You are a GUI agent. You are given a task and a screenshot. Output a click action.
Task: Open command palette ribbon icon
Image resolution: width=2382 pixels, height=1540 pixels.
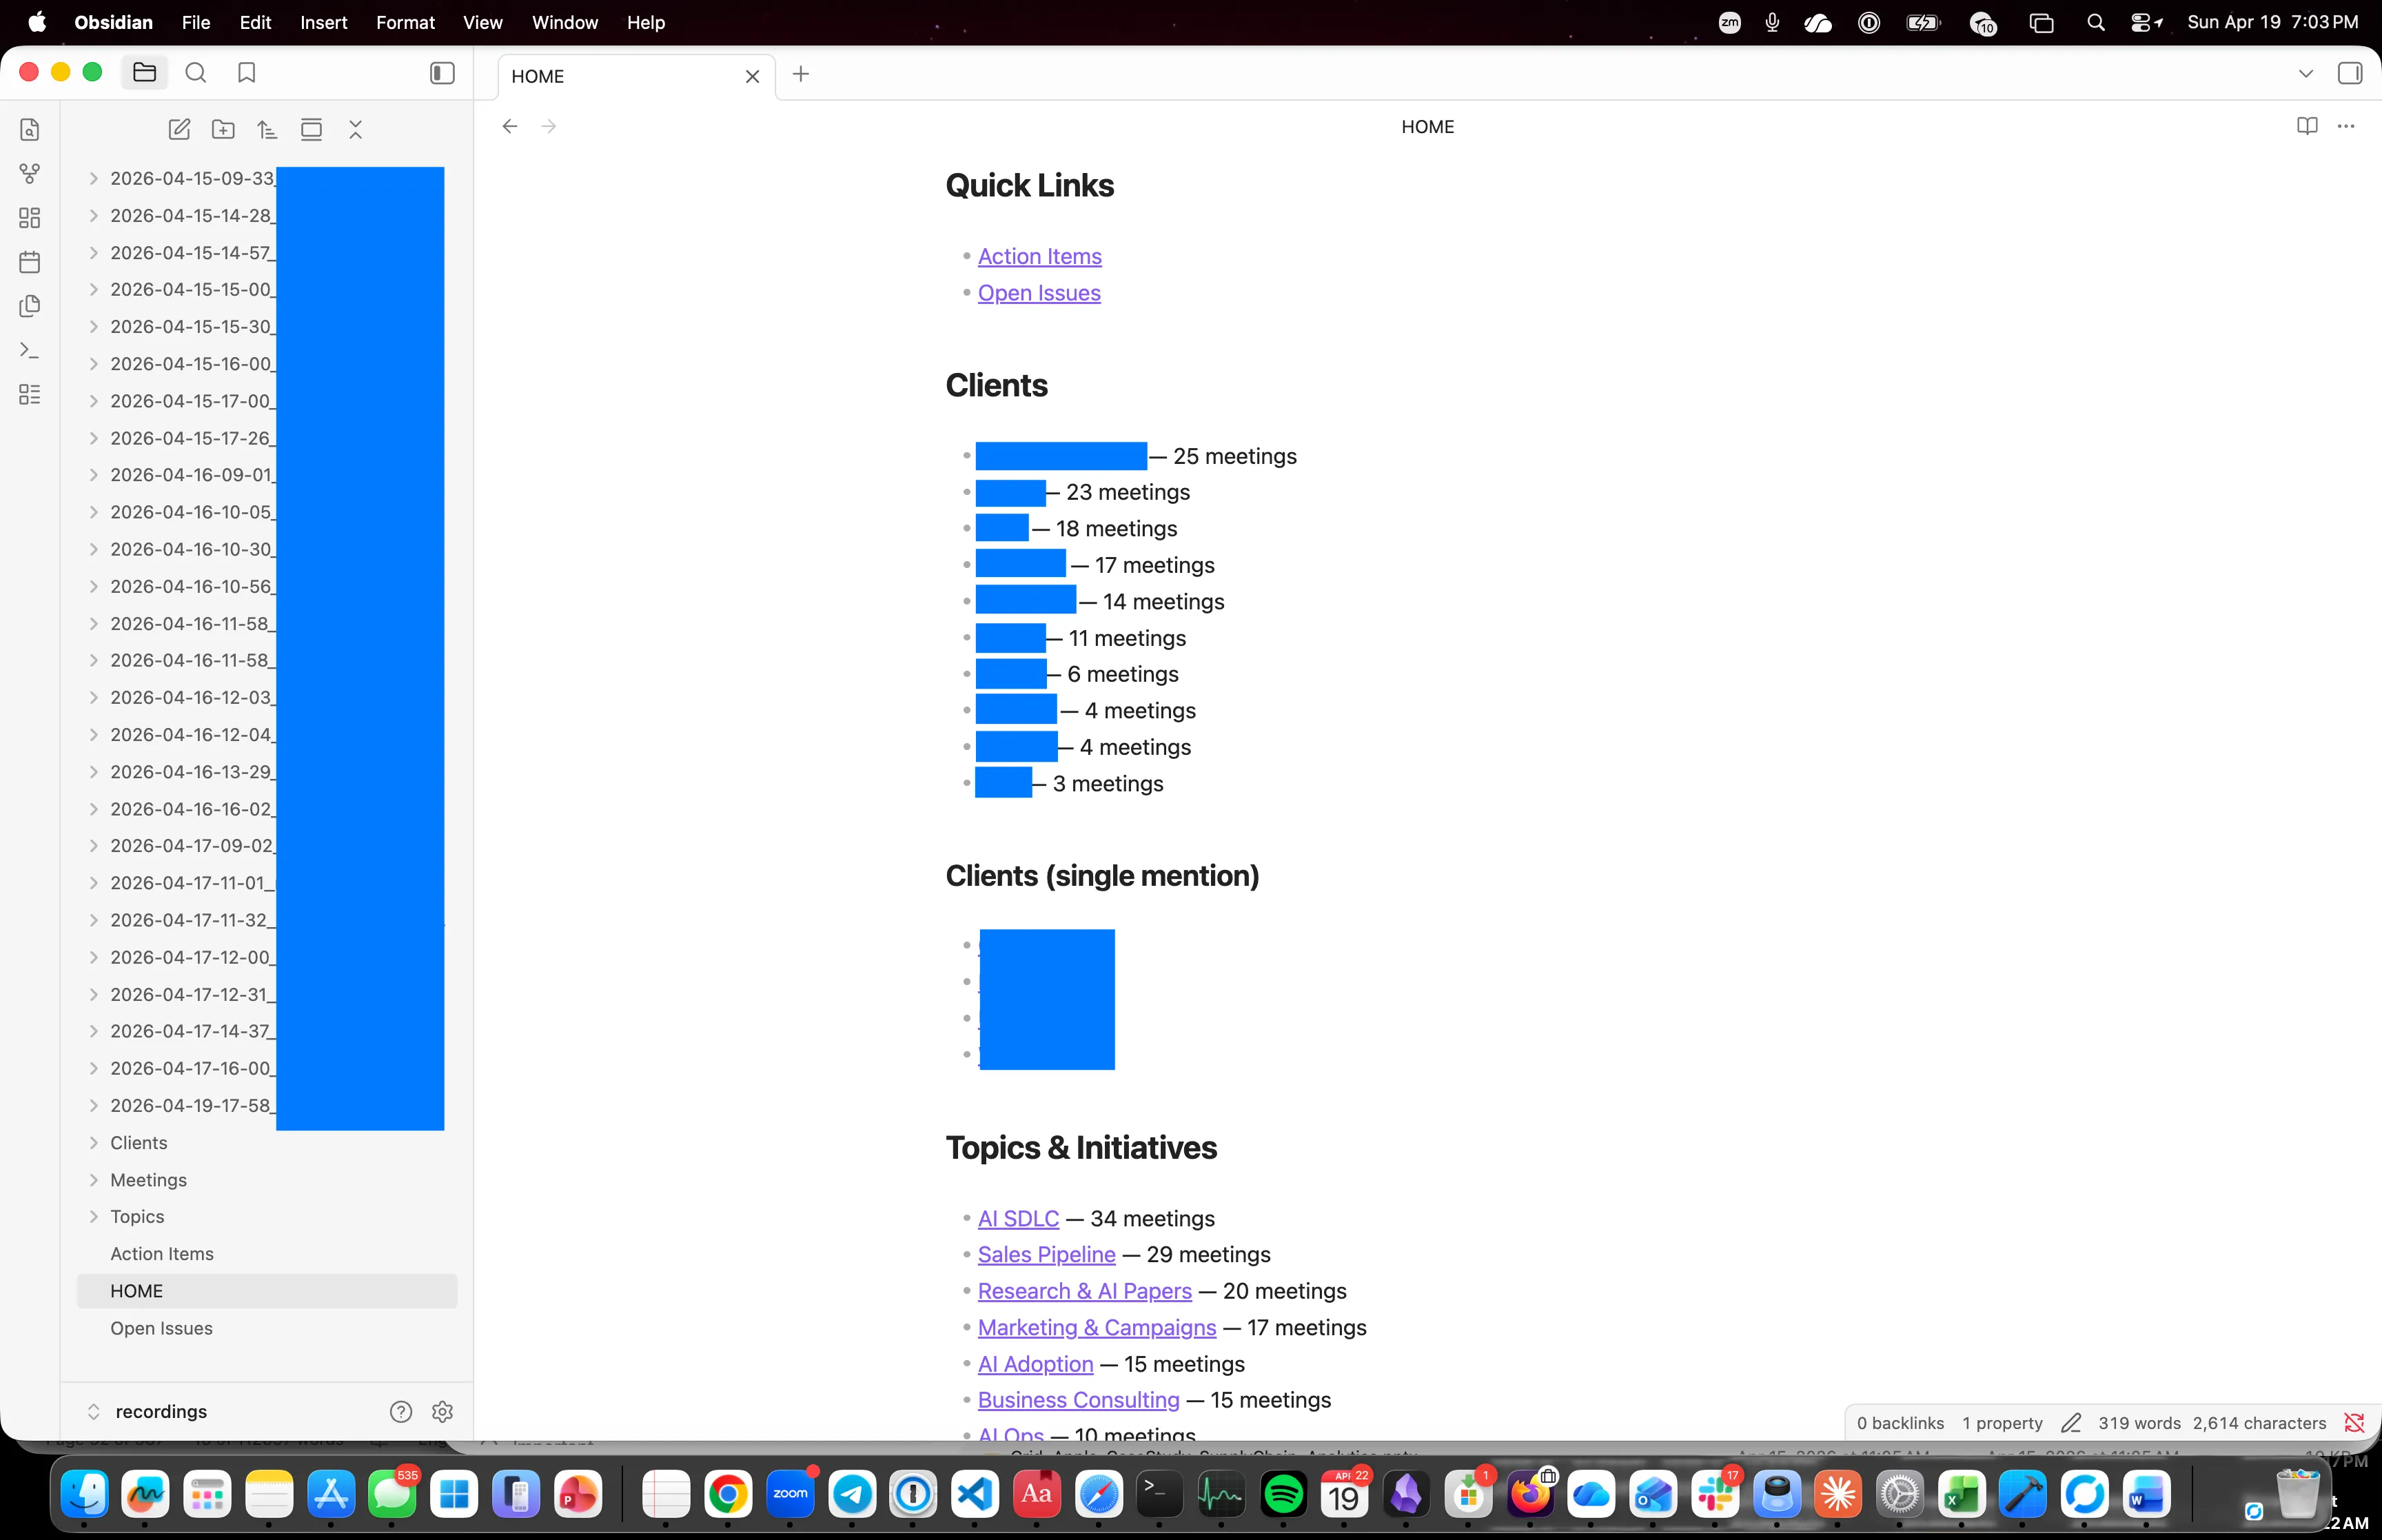[30, 351]
